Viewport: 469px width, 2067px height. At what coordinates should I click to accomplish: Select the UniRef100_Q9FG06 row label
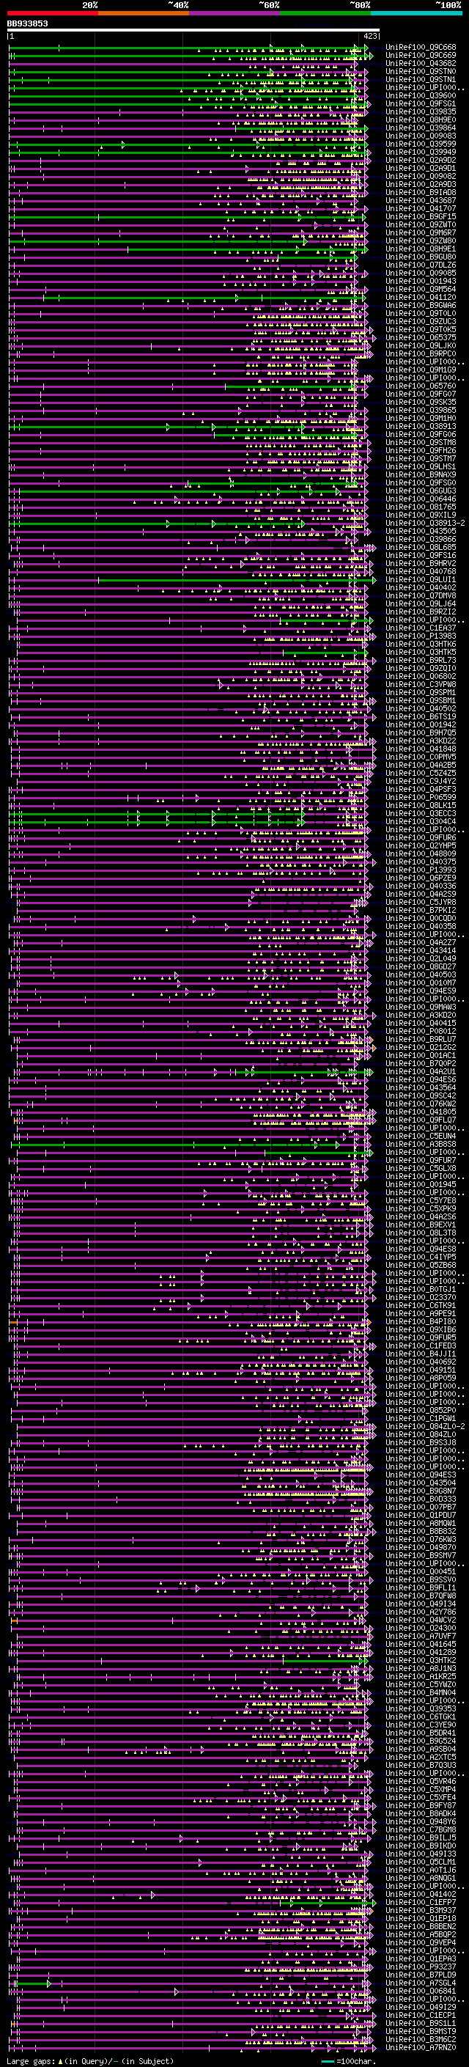pos(421,434)
